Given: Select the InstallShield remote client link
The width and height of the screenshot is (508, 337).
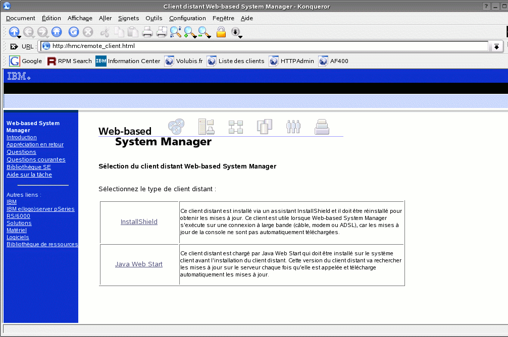Looking at the screenshot, I should pos(139,222).
